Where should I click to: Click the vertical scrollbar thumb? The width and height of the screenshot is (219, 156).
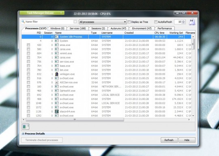tap(193, 44)
